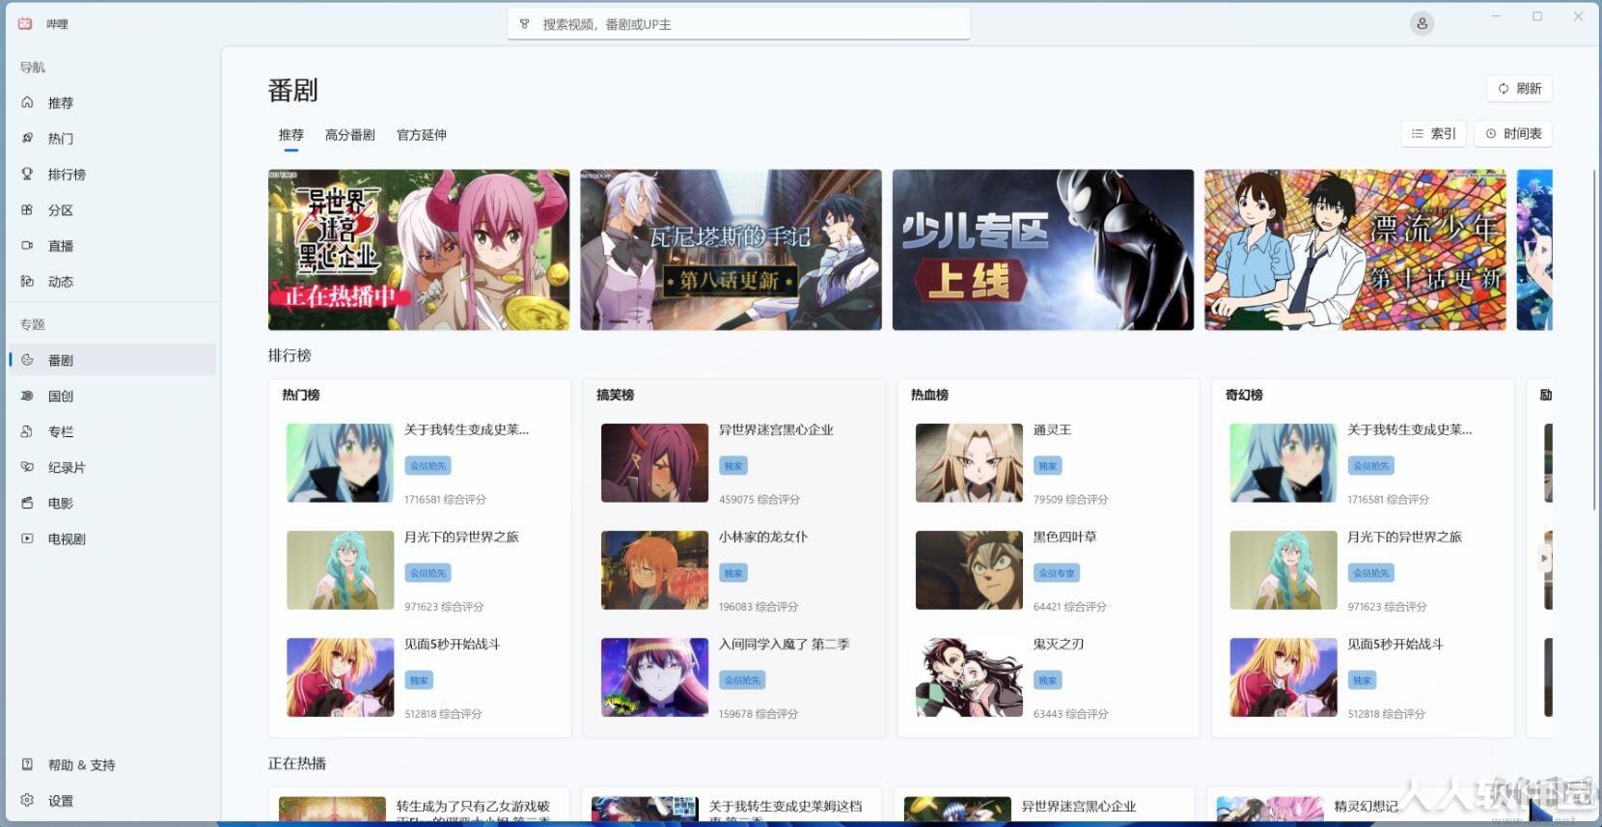This screenshot has width=1602, height=827.
Task: Open the 排行榜 trophy icon
Action: click(27, 174)
